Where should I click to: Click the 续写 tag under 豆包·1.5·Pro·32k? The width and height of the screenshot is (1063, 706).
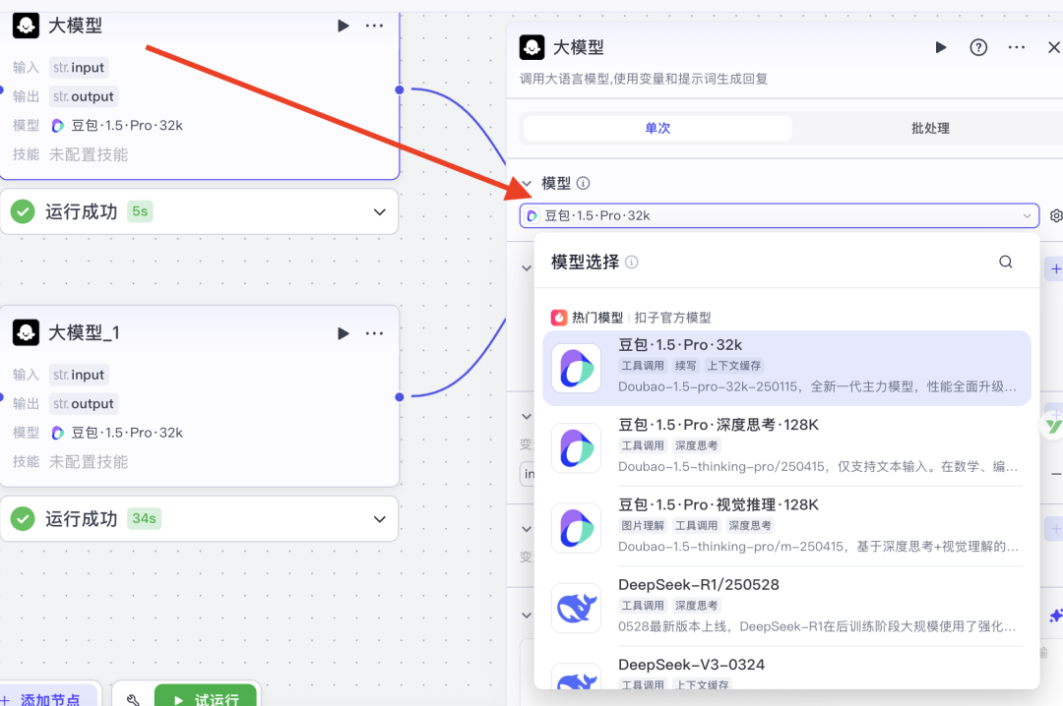pos(685,366)
